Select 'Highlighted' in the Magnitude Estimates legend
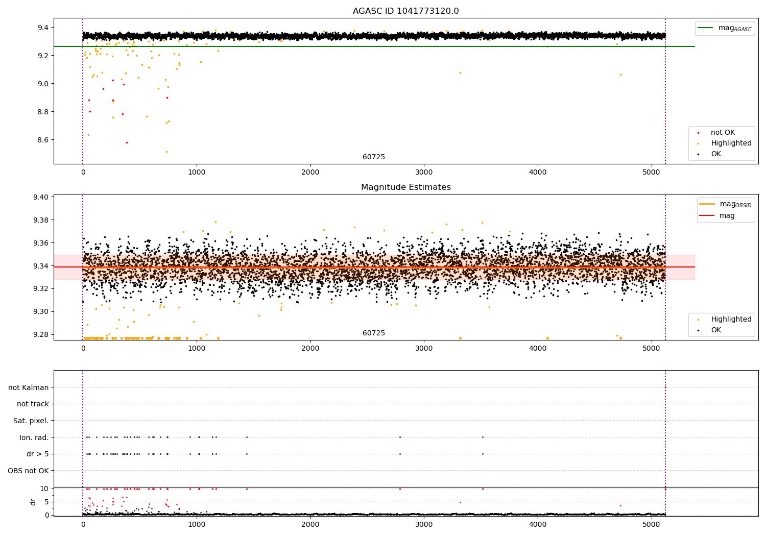 731,320
